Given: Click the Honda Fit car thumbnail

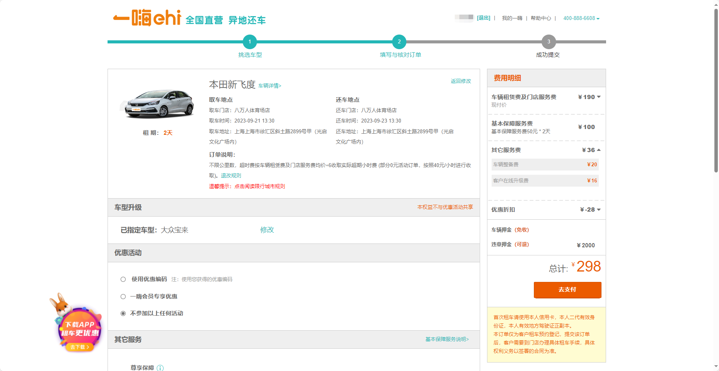Looking at the screenshot, I should pos(157,104).
